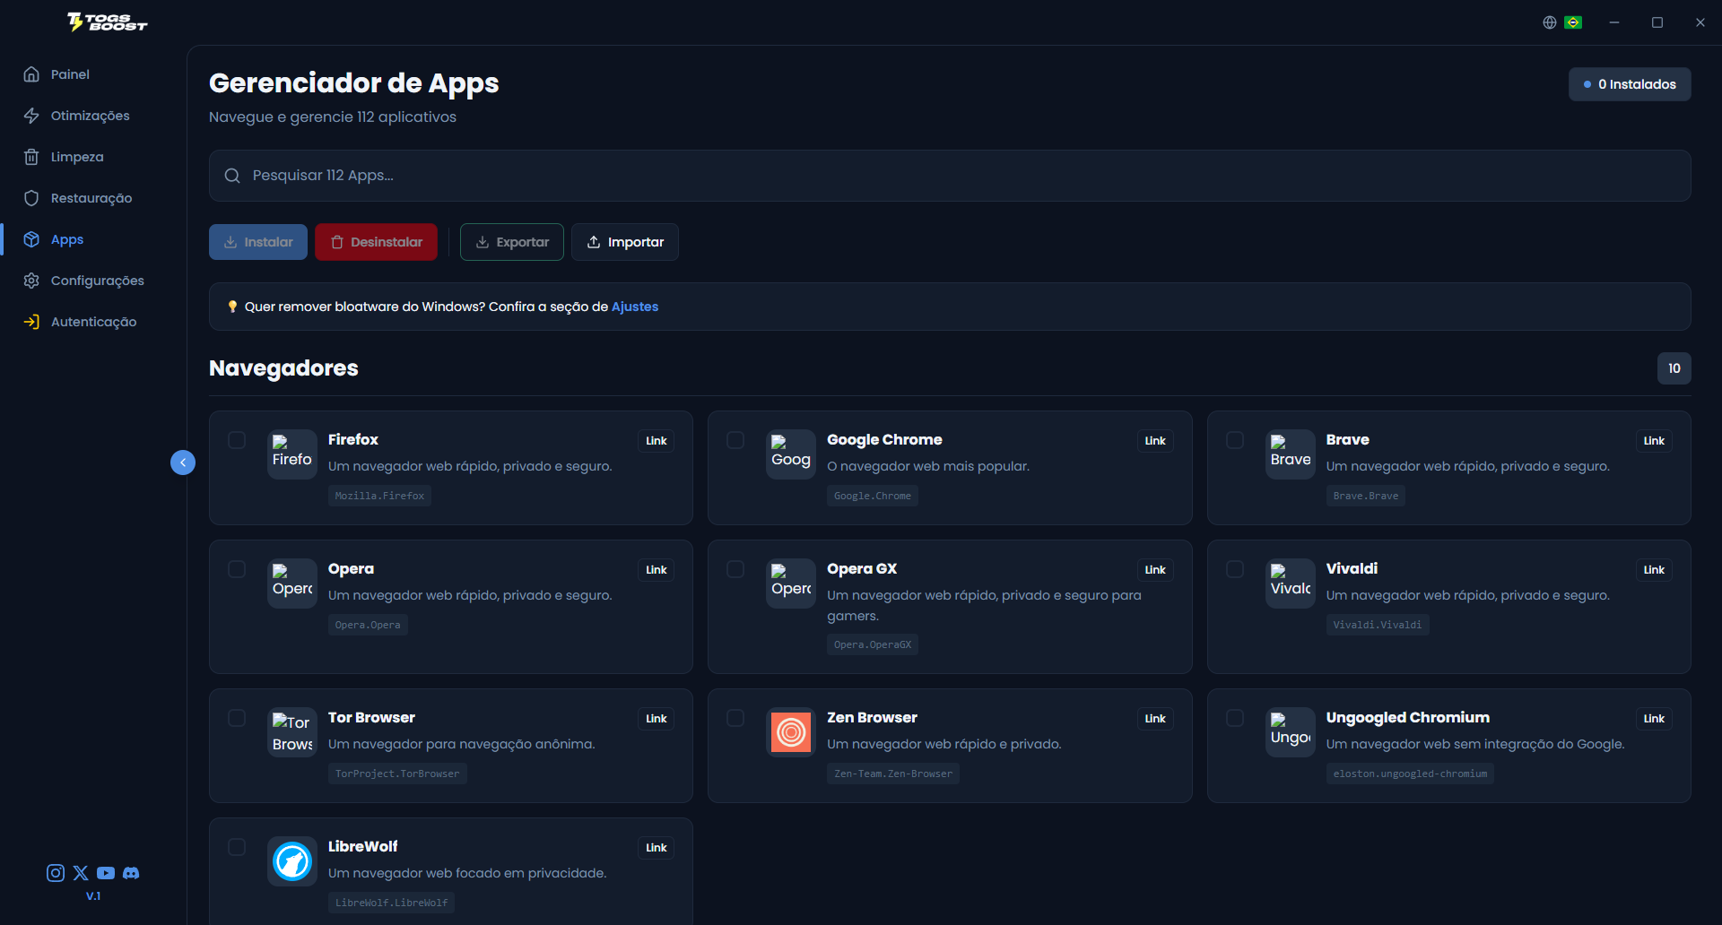The height and width of the screenshot is (925, 1722).
Task: Collapse the sidebar with the blue arrow
Action: point(183,462)
